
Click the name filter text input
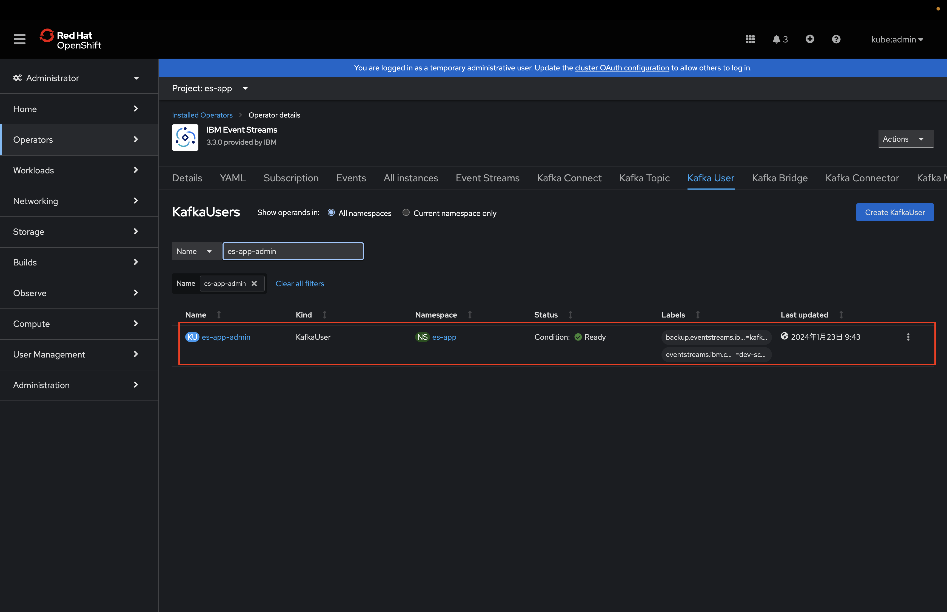click(293, 251)
